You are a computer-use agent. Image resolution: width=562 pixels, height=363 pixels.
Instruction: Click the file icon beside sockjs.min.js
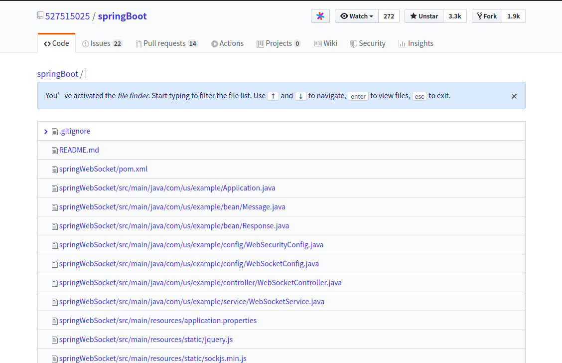click(54, 359)
